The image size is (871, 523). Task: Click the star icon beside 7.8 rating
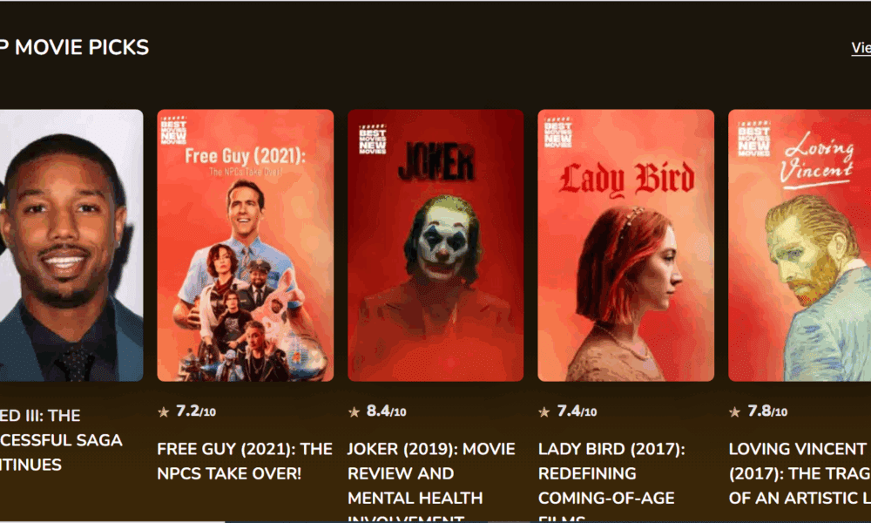pos(735,412)
